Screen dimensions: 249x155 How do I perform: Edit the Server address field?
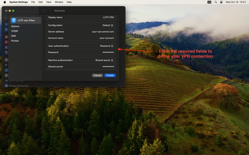[x=81, y=32]
